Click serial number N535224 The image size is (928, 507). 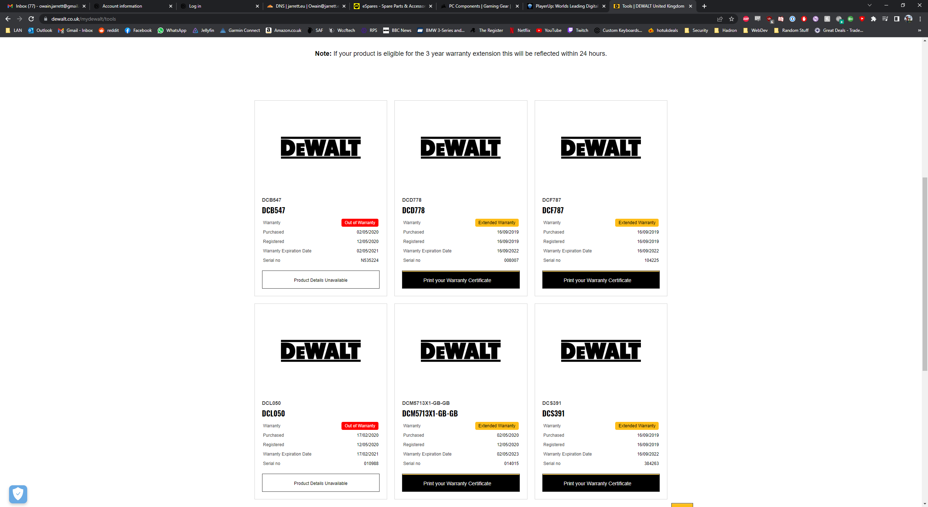coord(369,260)
